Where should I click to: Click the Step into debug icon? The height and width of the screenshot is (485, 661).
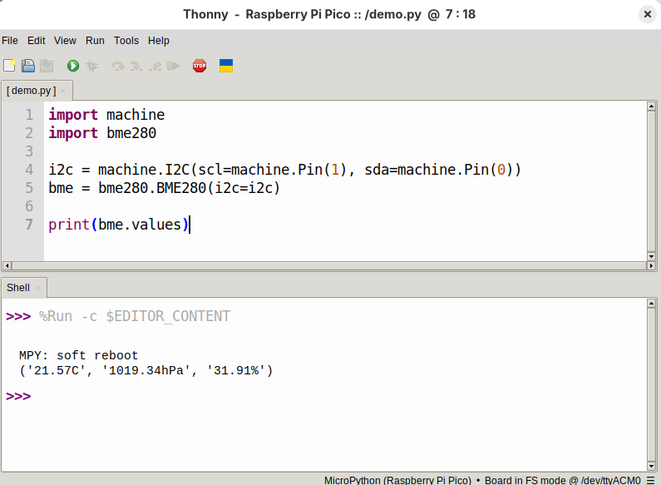click(x=136, y=66)
